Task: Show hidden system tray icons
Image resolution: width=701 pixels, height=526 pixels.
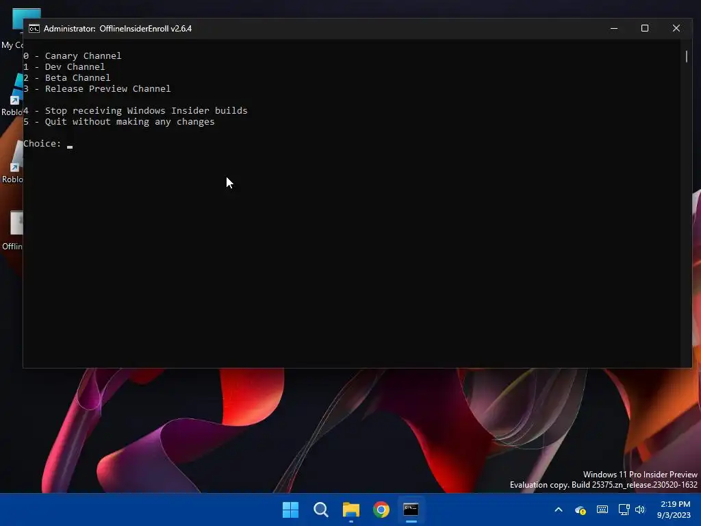Action: point(559,510)
